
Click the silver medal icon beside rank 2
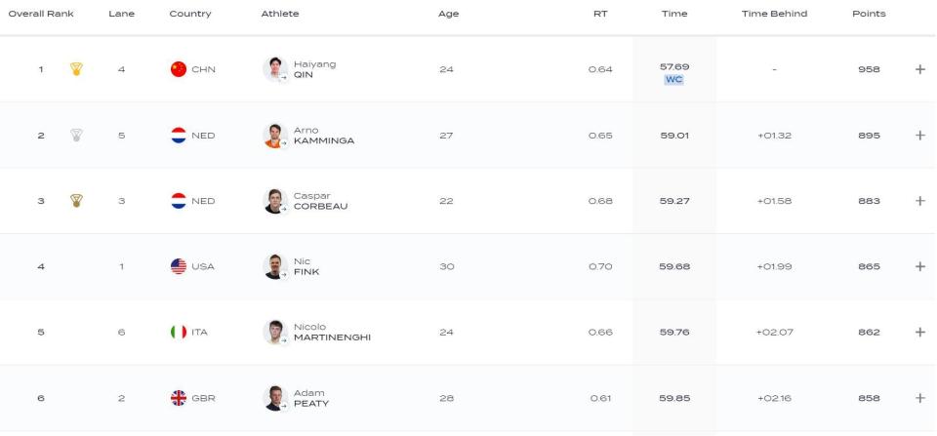click(76, 136)
